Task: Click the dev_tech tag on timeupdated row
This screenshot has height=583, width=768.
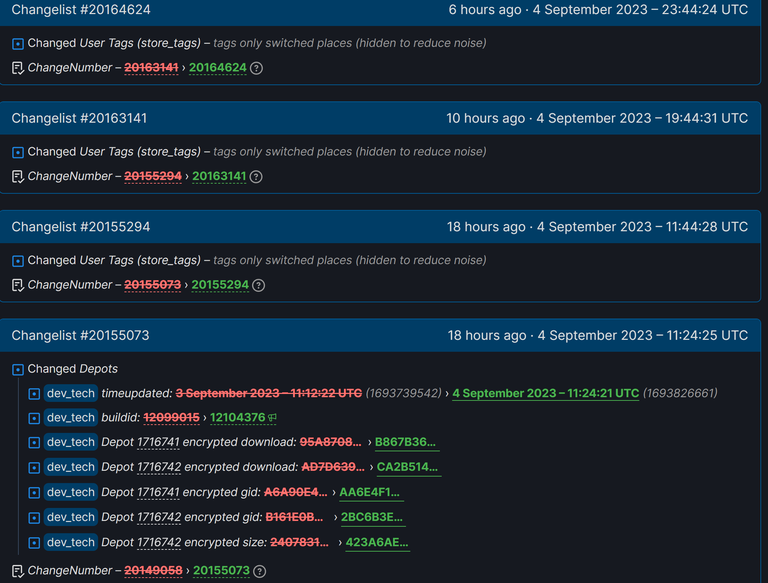Action: (71, 393)
